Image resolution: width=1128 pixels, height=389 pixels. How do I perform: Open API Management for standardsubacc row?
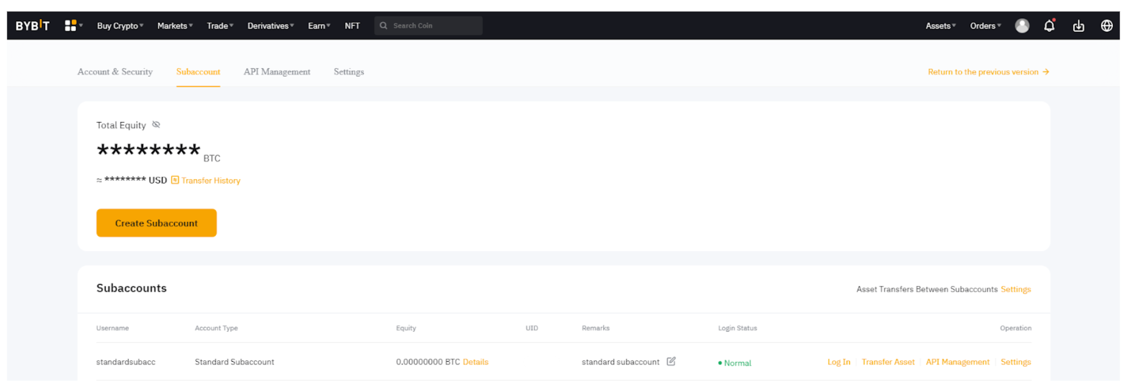[957, 362]
